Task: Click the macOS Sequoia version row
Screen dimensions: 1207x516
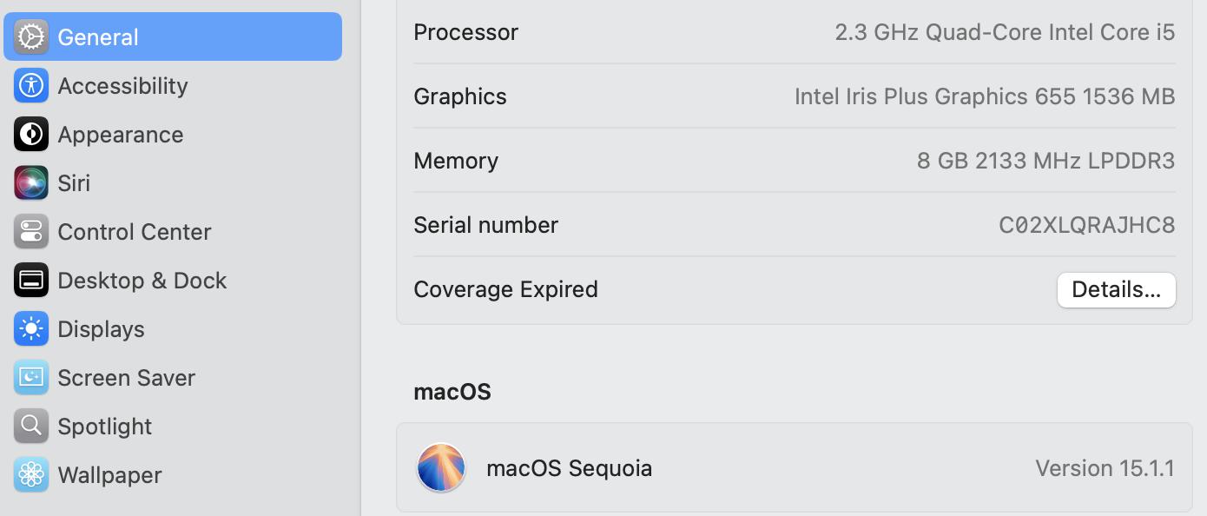Action: pyautogui.click(x=794, y=468)
